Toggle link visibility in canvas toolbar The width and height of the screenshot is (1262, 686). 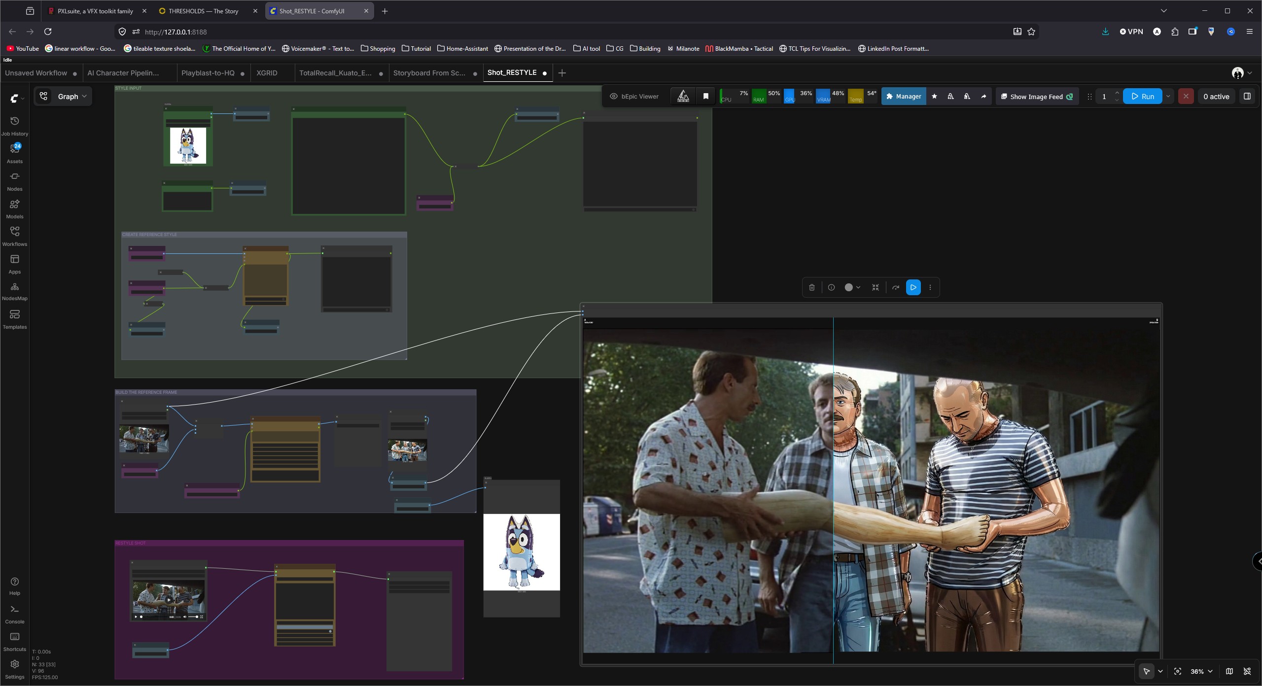click(x=1247, y=671)
